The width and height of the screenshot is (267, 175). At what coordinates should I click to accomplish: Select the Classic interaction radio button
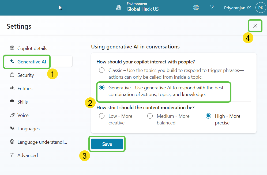tap(102, 70)
